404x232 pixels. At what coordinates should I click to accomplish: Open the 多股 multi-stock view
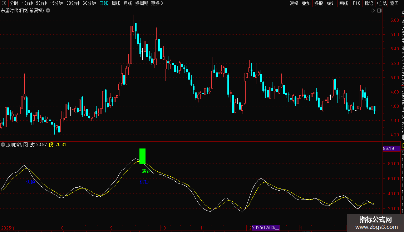click(319, 3)
